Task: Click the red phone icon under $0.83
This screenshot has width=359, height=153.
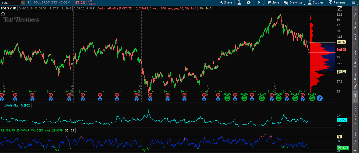Action: pyautogui.click(x=287, y=95)
